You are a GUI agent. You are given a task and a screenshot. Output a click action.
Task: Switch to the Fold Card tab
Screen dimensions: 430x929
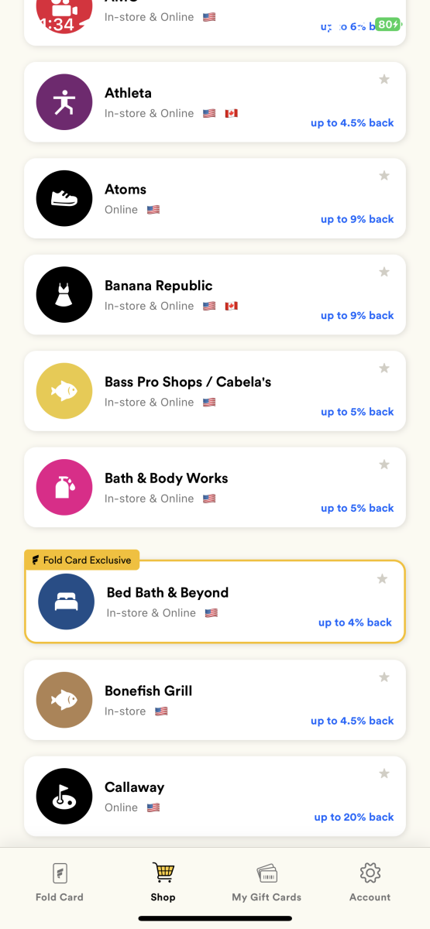coord(60,883)
